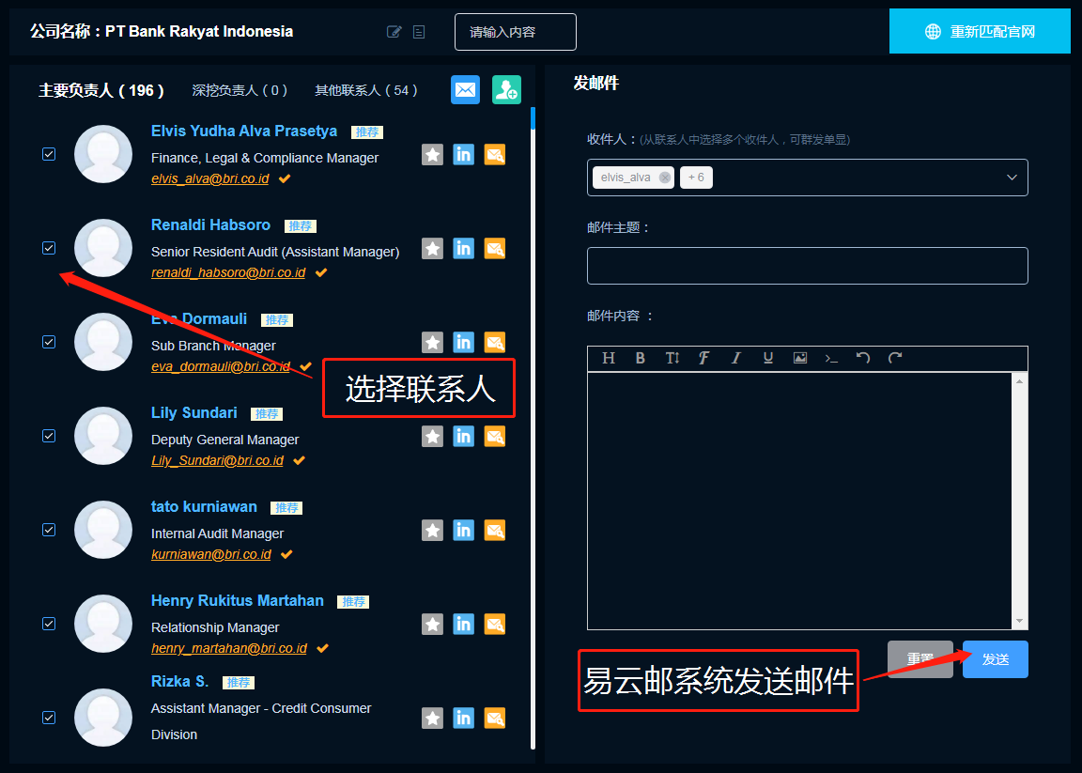Click the 重新匹配官网 button
Screen dimensions: 1082x773
click(980, 32)
